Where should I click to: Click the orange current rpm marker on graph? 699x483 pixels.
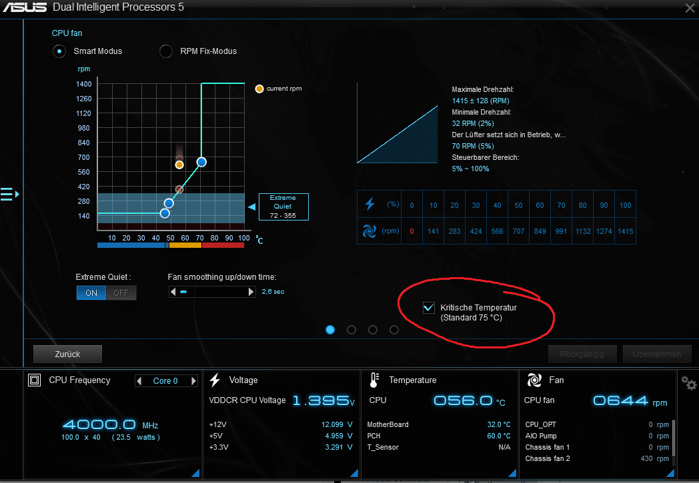pyautogui.click(x=179, y=165)
